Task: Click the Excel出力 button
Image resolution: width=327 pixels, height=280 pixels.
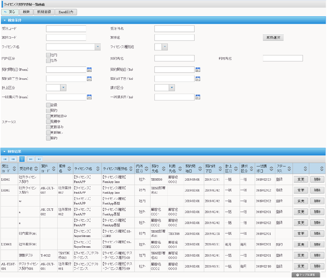Action: pos(66,12)
